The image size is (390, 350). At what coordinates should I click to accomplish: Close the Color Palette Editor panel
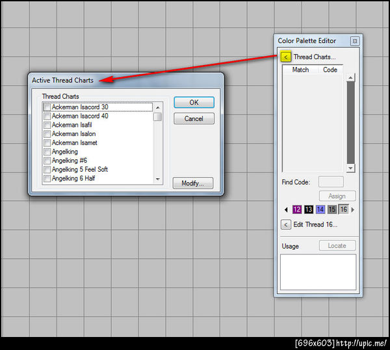pos(355,41)
